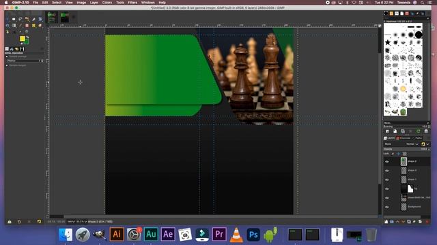Image resolution: width=437 pixels, height=245 pixels.
Task: Select the Rectangle Select tool
Action: click(x=14, y=19)
